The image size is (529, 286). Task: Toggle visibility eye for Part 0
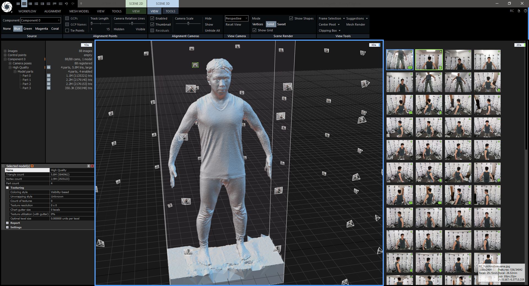pos(48,76)
